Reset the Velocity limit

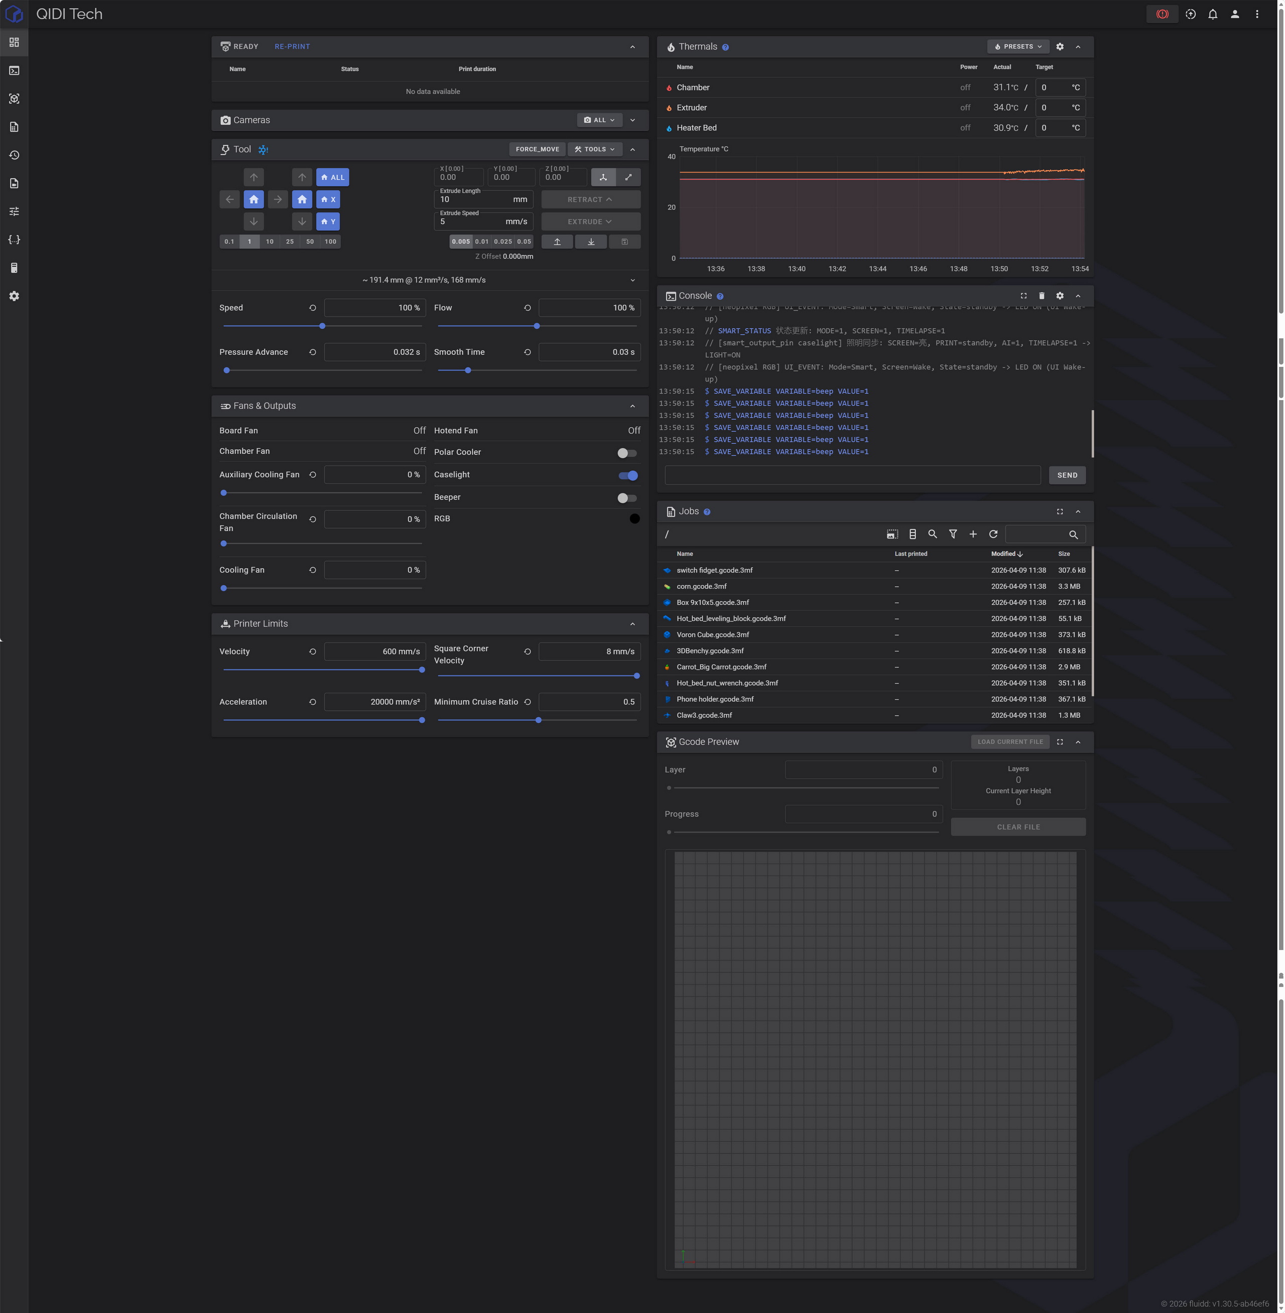point(313,652)
